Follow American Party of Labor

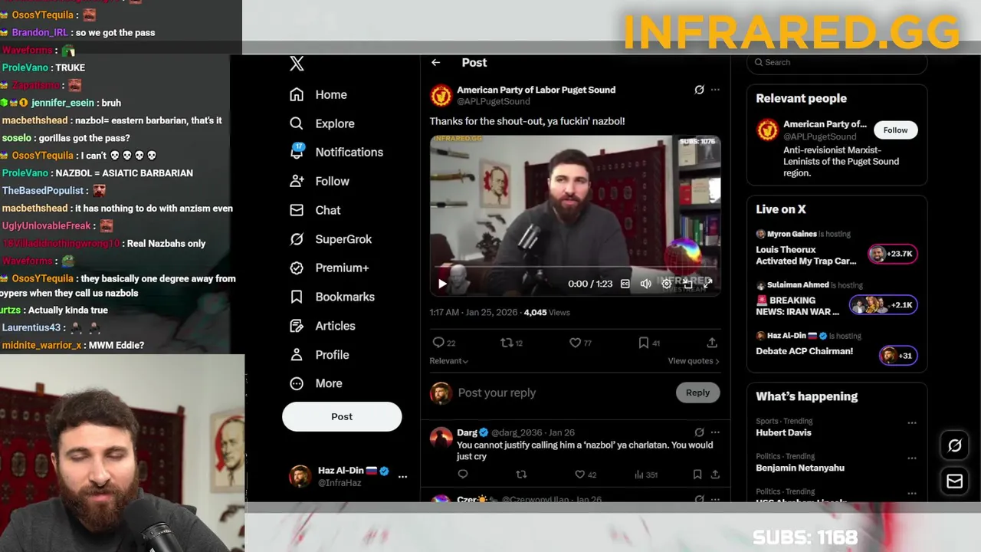click(895, 130)
